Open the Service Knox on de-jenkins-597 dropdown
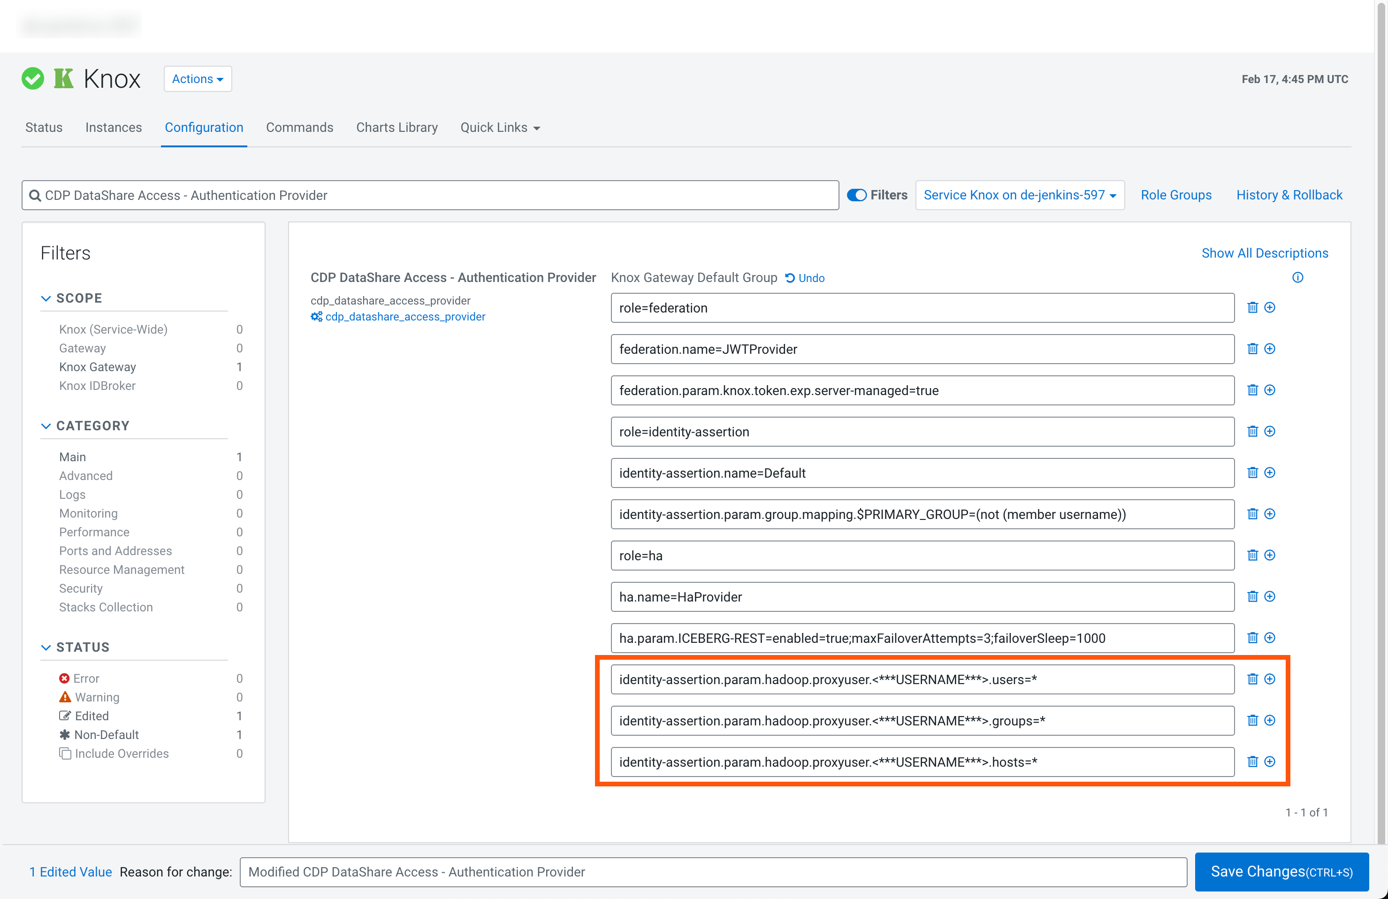Screen dimensions: 1388x899 (1020, 195)
